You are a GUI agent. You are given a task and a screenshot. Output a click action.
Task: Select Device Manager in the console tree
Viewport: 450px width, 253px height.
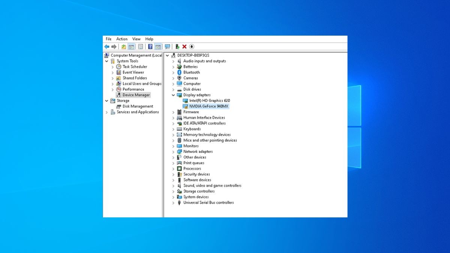pos(136,95)
